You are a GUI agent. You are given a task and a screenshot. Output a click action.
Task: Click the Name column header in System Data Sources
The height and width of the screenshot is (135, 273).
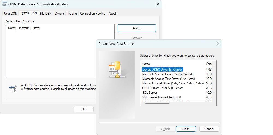tap(12, 28)
